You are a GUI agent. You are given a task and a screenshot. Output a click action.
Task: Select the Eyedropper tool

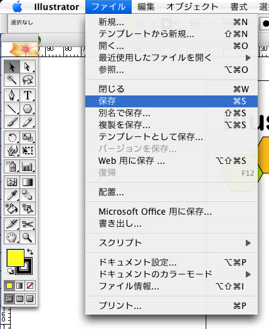pos(12,195)
